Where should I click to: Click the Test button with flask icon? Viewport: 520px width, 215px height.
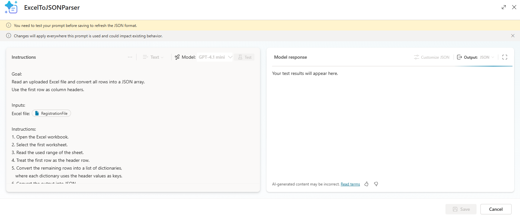click(x=244, y=57)
